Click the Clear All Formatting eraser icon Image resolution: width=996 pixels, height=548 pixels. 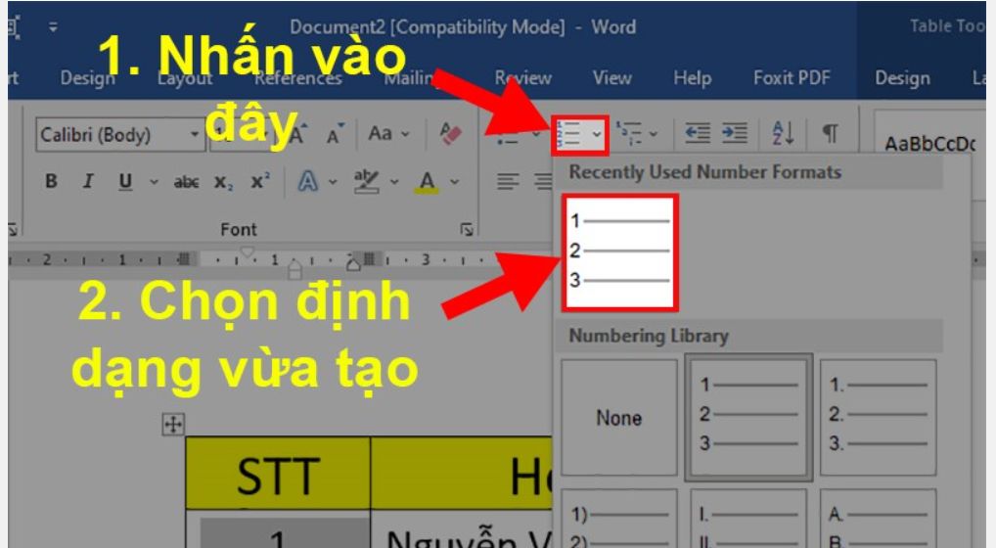point(450,133)
